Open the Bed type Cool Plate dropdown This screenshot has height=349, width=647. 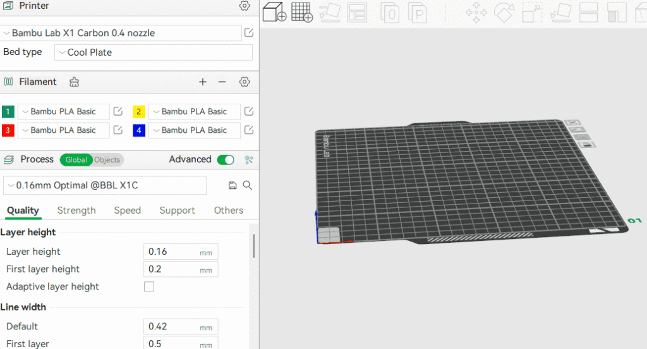154,52
